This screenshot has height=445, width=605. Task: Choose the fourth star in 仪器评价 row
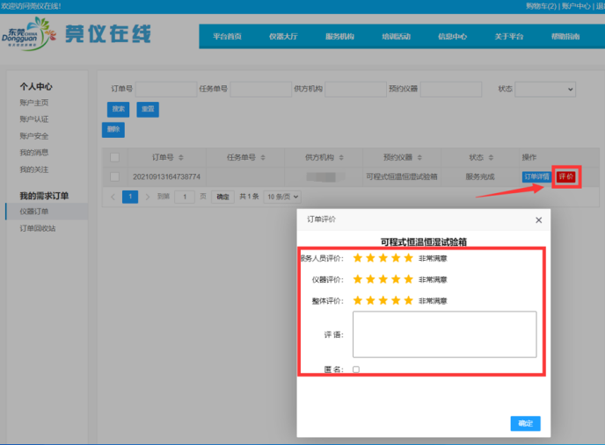[x=396, y=279]
